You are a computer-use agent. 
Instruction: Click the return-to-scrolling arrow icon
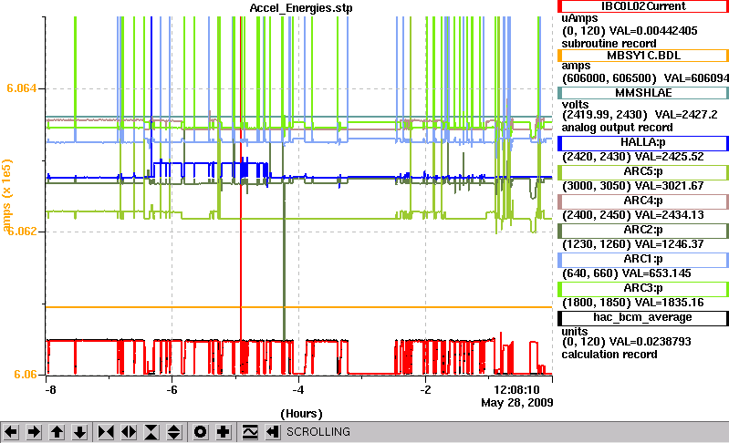pos(273,432)
